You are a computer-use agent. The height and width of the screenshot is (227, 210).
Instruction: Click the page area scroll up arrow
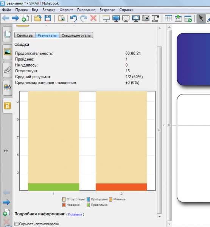click(169, 27)
